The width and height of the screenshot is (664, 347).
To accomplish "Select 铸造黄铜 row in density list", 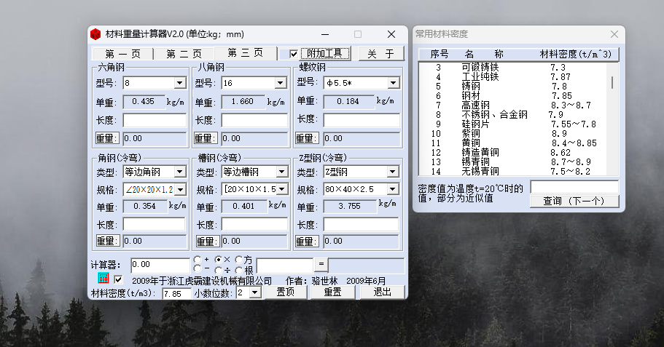I will 513,153.
